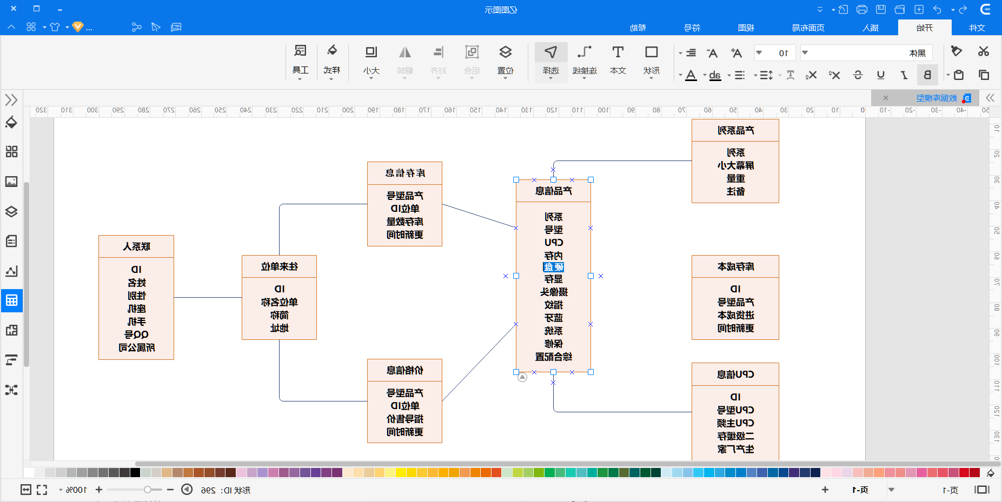
Task: Toggle Strikethrough formatting
Action: pos(858,75)
